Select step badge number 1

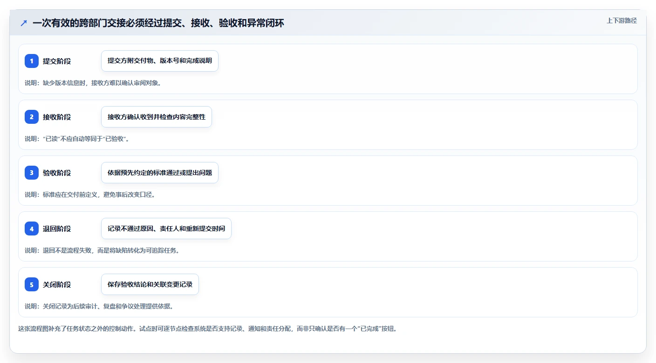point(32,61)
